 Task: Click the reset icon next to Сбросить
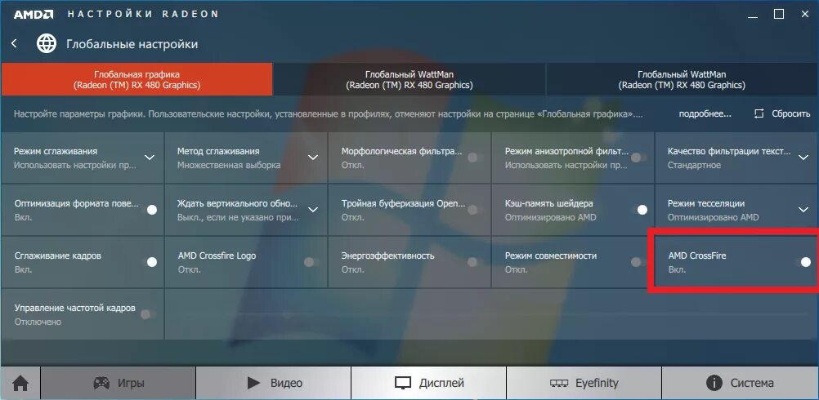pos(759,113)
